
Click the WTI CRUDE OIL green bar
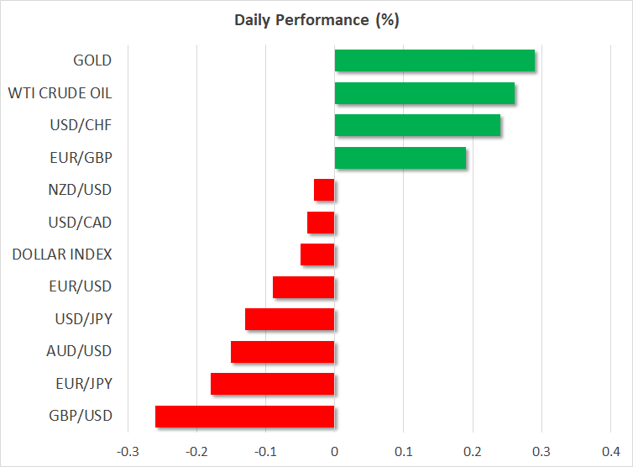click(x=424, y=93)
